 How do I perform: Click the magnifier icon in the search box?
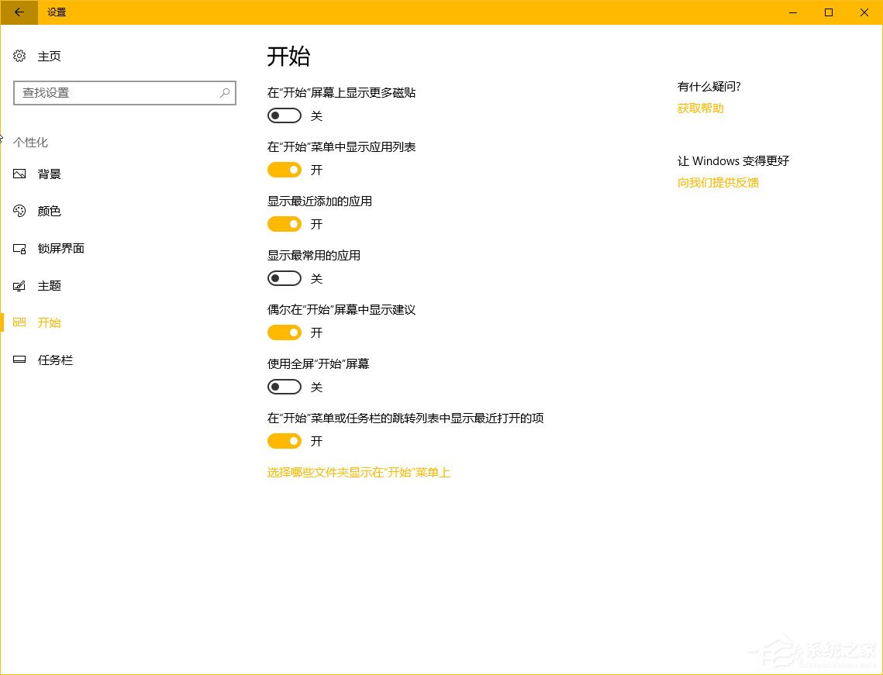[x=224, y=92]
